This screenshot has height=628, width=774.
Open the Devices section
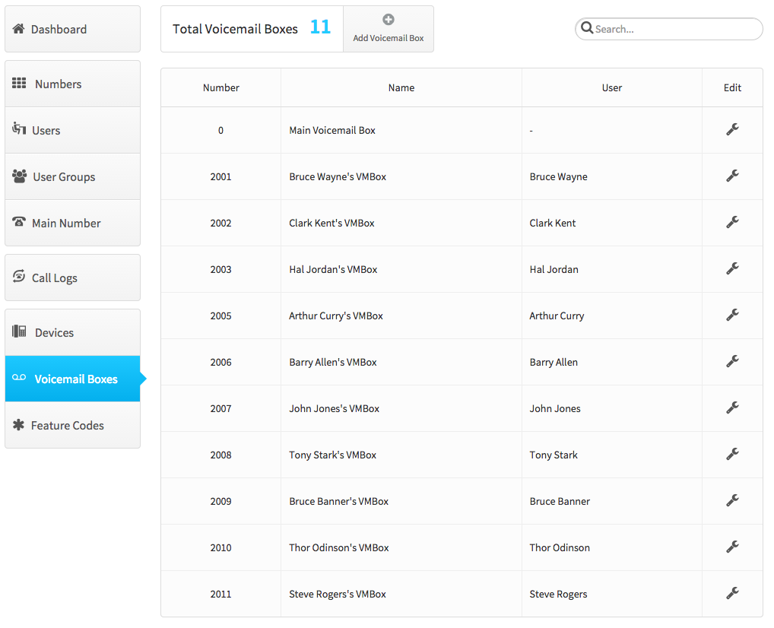point(72,332)
